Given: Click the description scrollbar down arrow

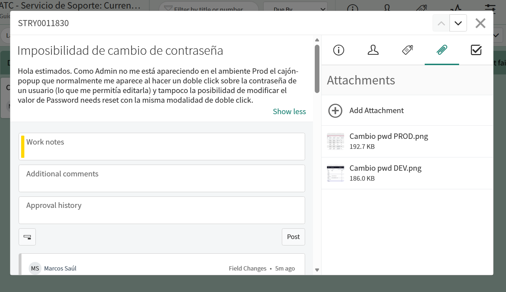Looking at the screenshot, I should pyautogui.click(x=317, y=270).
